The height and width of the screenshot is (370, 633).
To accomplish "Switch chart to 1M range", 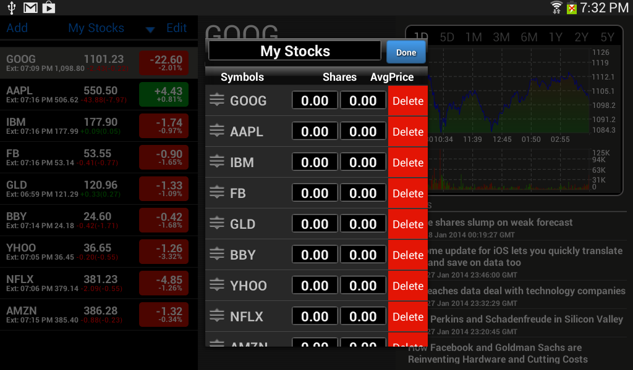I will pos(474,38).
